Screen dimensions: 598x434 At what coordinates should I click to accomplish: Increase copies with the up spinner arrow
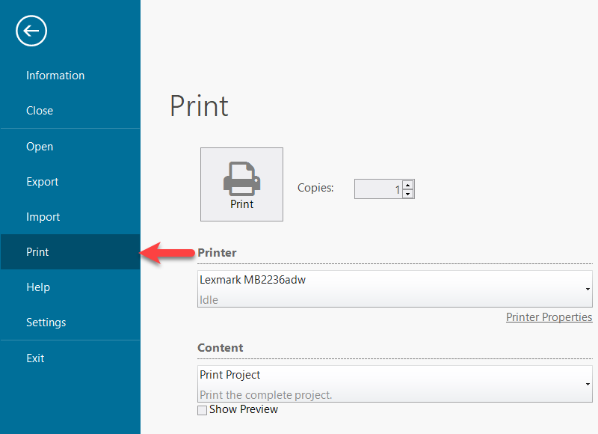tap(407, 184)
